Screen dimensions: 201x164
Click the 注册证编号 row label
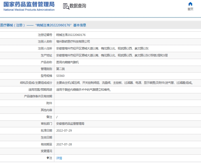tap(45, 35)
